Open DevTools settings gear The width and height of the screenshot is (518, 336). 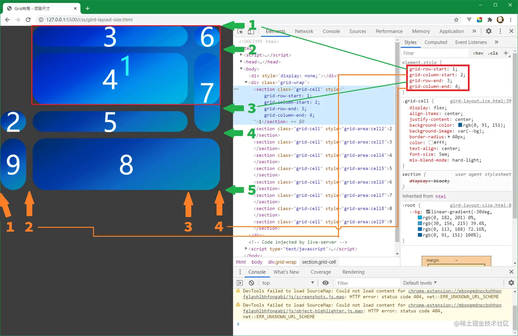click(489, 31)
